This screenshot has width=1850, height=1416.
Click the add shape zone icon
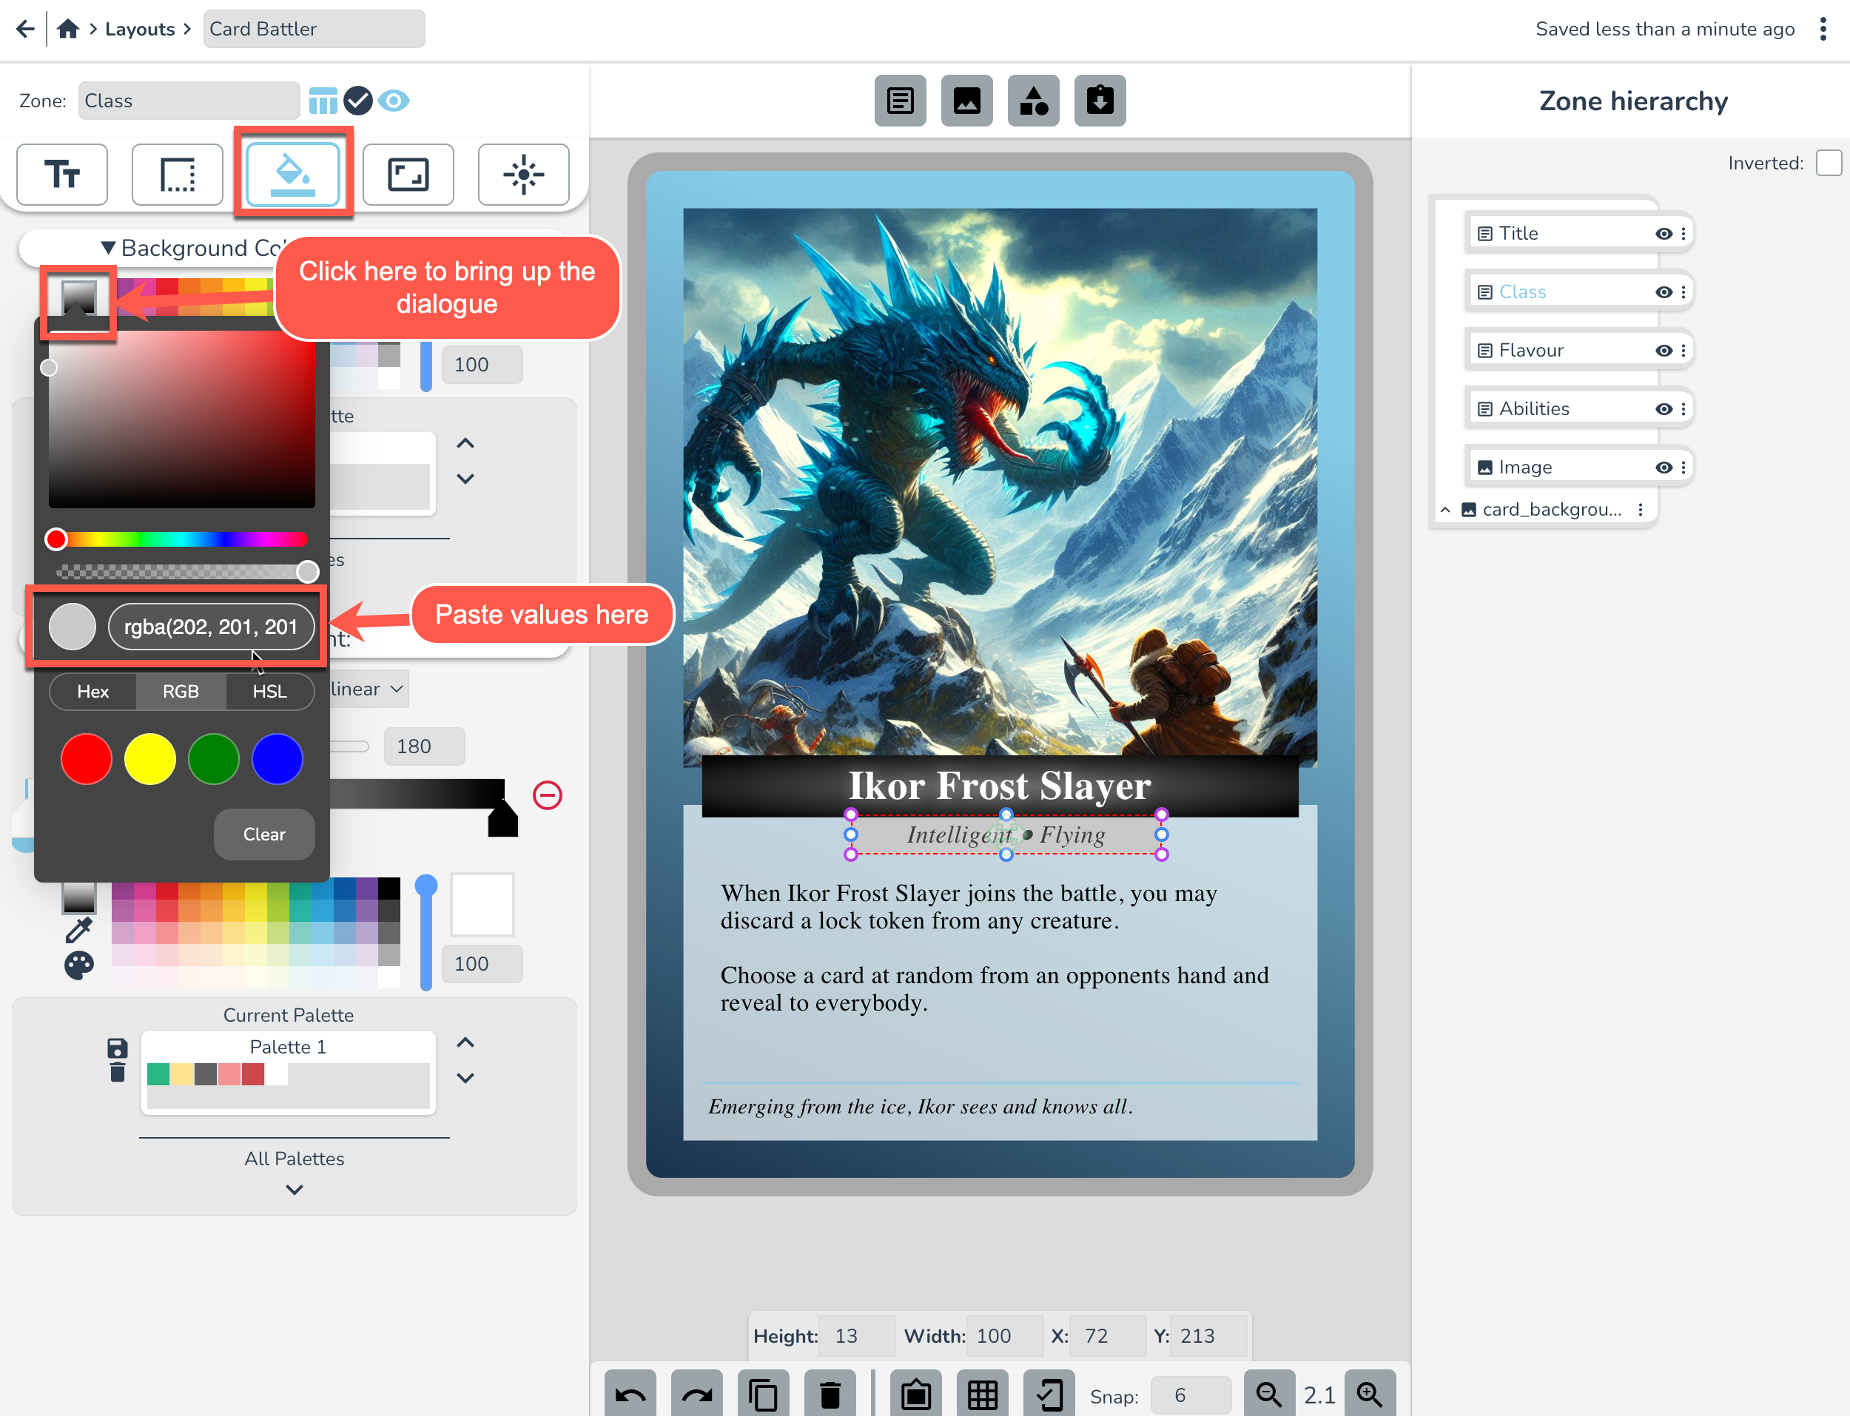[x=1032, y=101]
